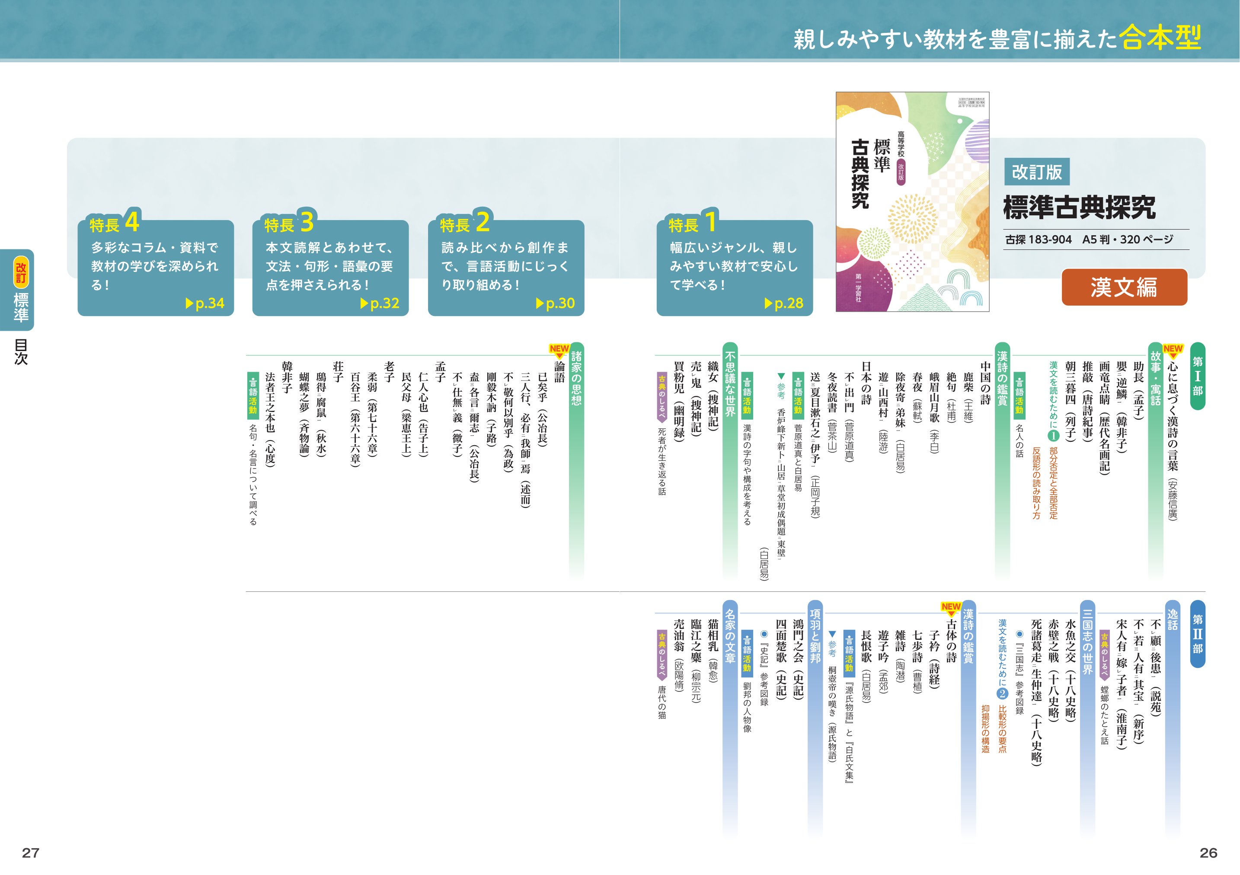Click the 古探 183-904 A5判・320ページ line
This screenshot has height=875, width=1240.
1089,239
